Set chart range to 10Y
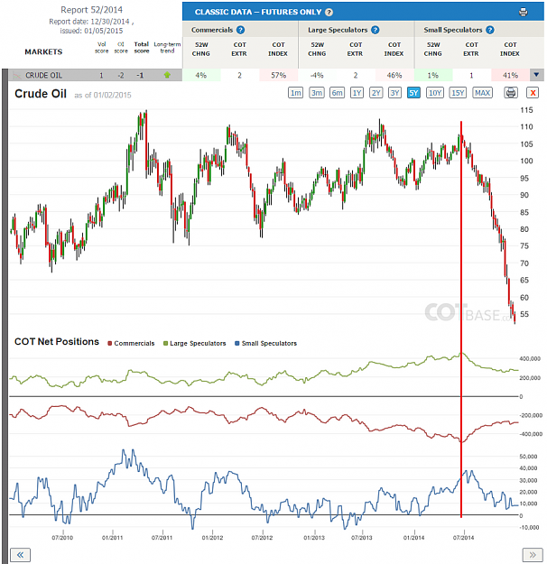 (435, 93)
